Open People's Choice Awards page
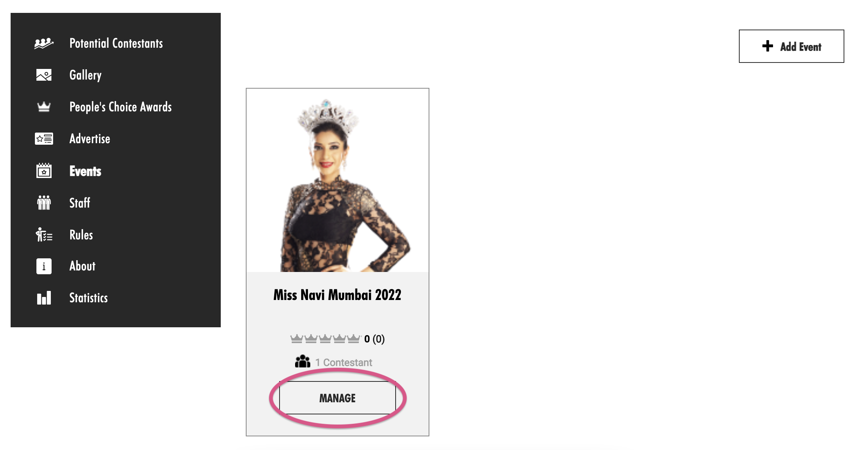This screenshot has height=450, width=858. [x=121, y=107]
